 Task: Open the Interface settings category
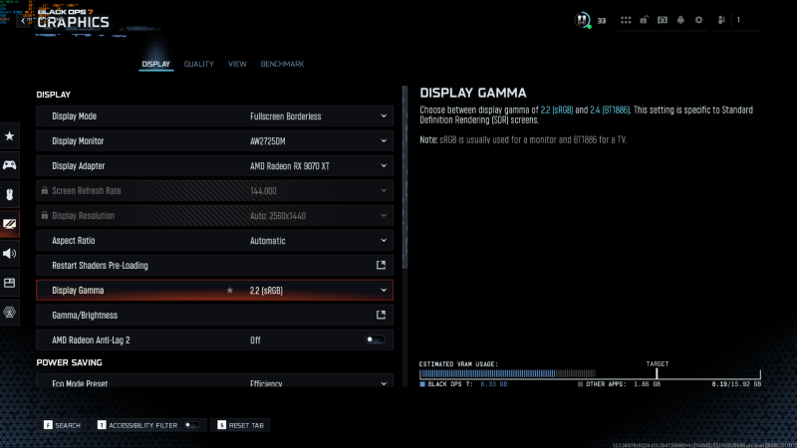coord(10,283)
